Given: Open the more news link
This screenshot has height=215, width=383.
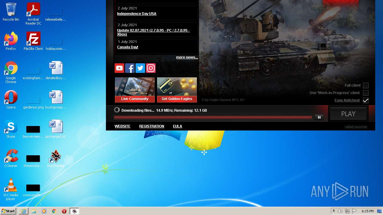Looking at the screenshot, I should pos(187,57).
